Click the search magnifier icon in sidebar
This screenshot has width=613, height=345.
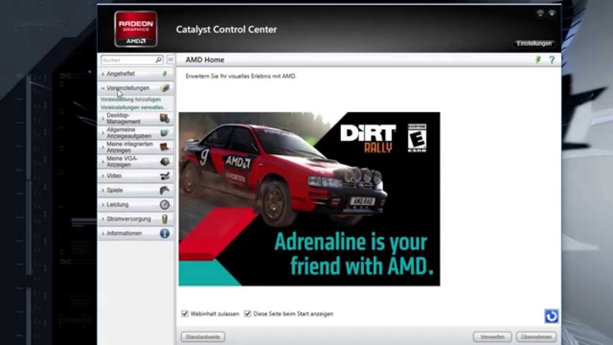point(159,60)
